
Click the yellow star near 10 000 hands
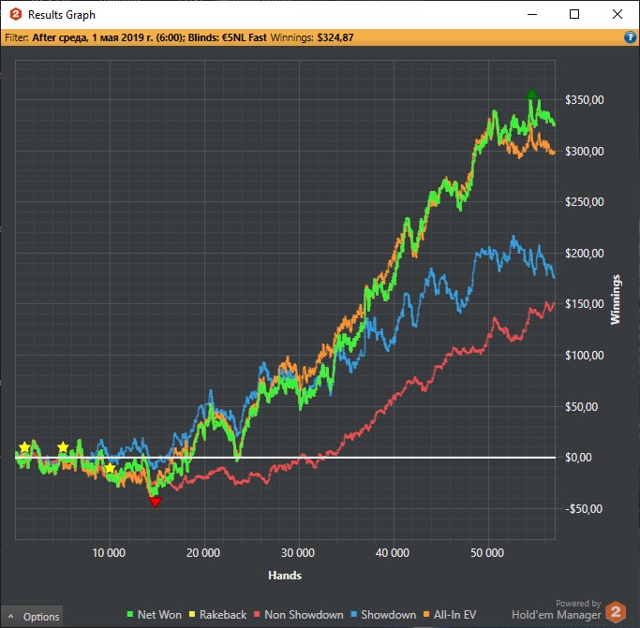coord(110,468)
